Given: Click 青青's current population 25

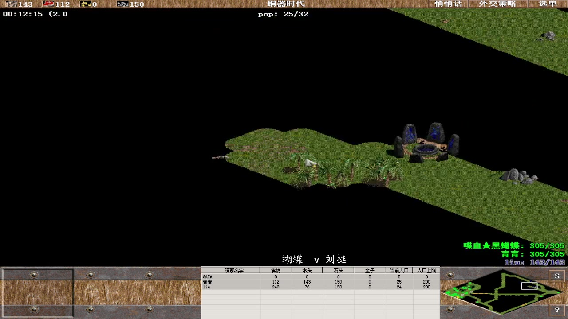Looking at the screenshot, I should pos(399,282).
